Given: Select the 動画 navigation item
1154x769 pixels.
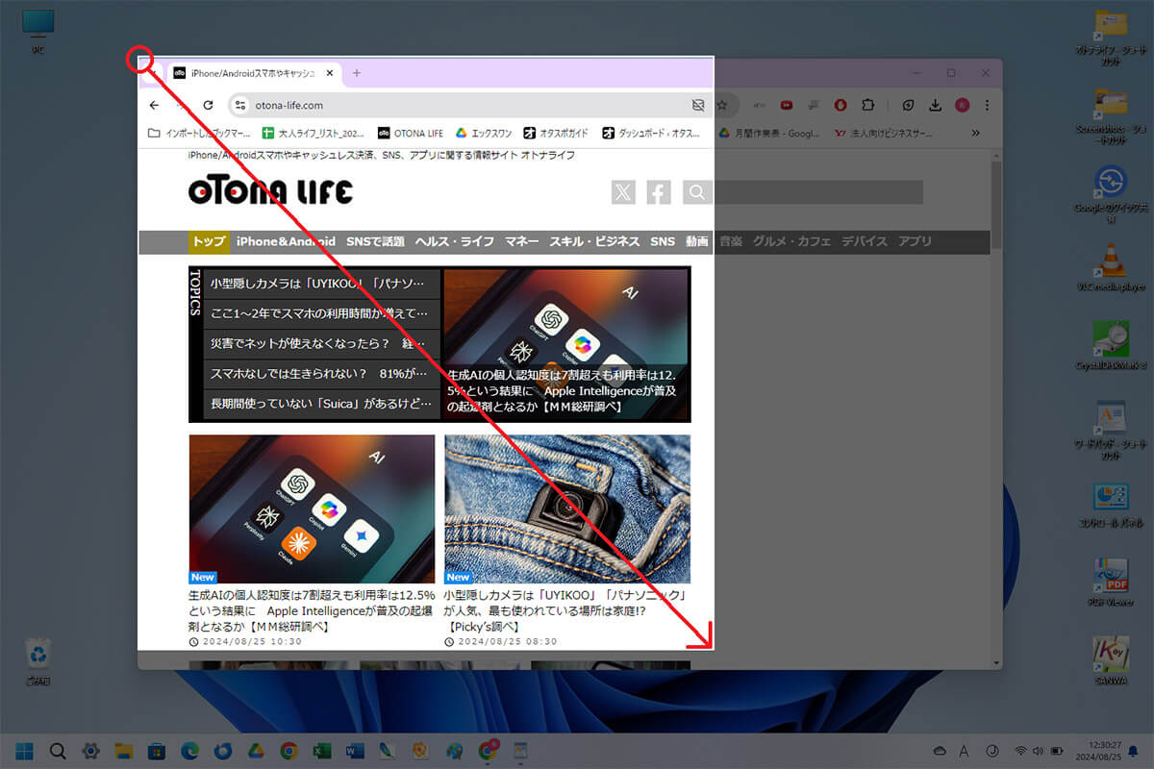Looking at the screenshot, I should [x=697, y=241].
